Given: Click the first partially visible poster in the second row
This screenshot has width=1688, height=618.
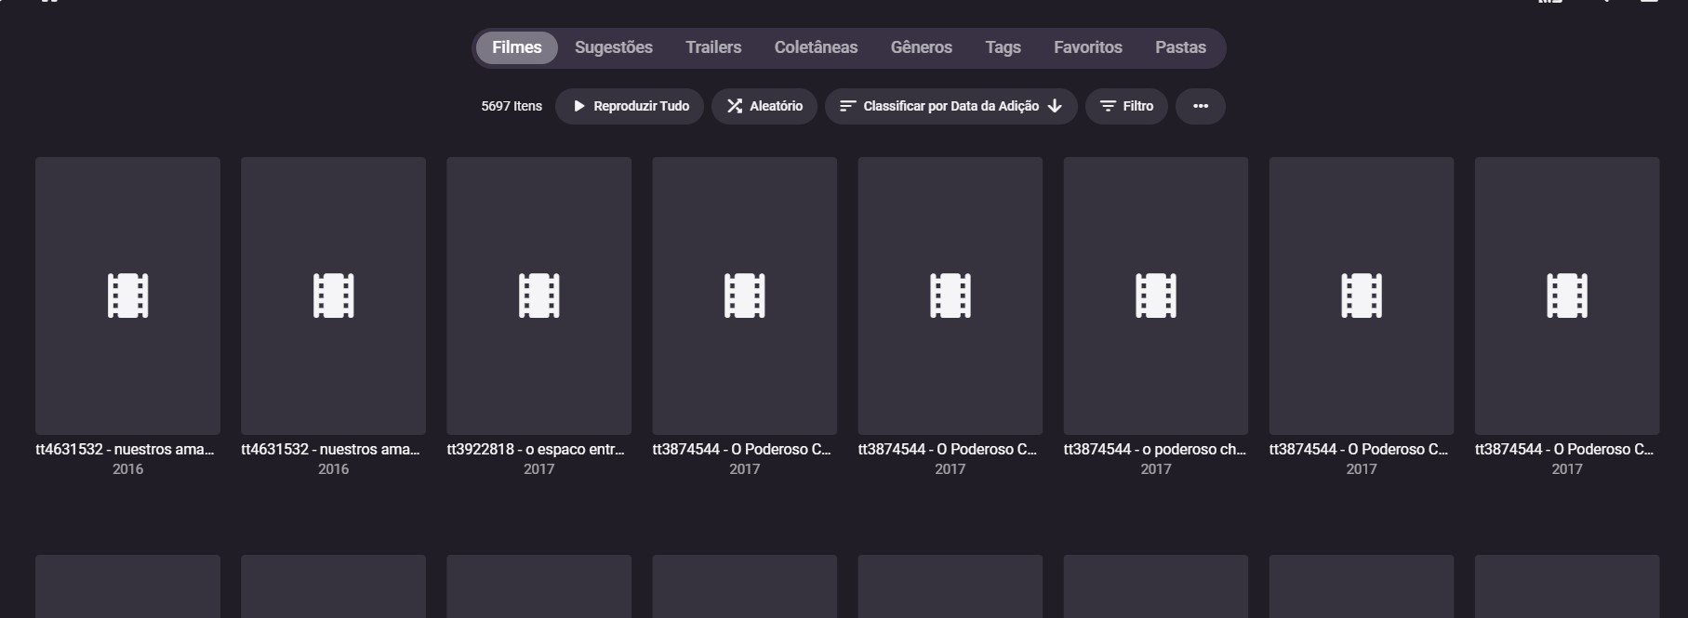Looking at the screenshot, I should click(x=127, y=587).
